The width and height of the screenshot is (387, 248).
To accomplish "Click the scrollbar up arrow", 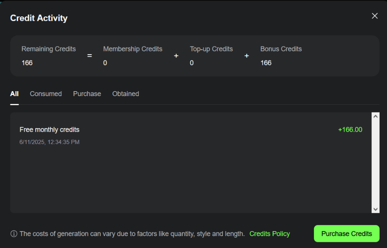I will coord(376,115).
